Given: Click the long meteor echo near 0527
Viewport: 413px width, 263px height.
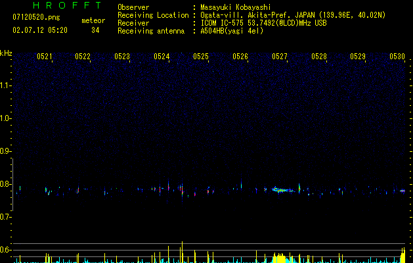Looking at the screenshot, I should click(x=283, y=189).
